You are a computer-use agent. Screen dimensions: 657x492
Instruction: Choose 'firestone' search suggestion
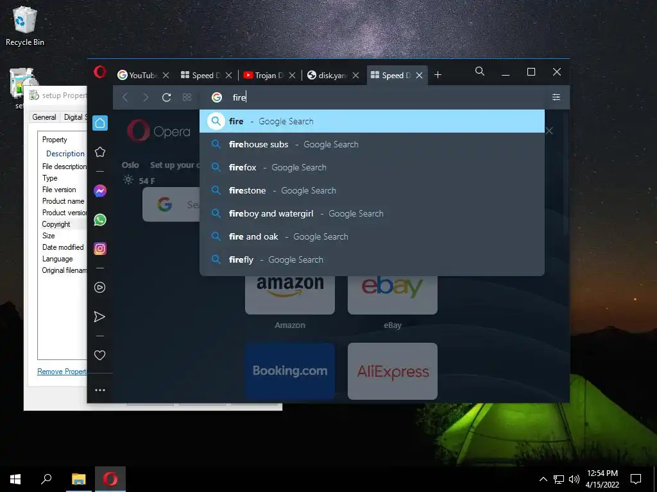372,190
